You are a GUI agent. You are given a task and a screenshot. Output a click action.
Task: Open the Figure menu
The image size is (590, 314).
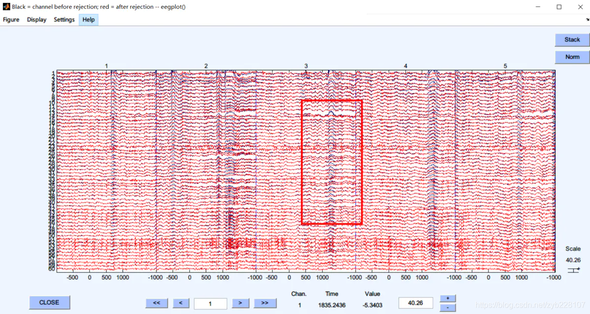click(x=11, y=20)
